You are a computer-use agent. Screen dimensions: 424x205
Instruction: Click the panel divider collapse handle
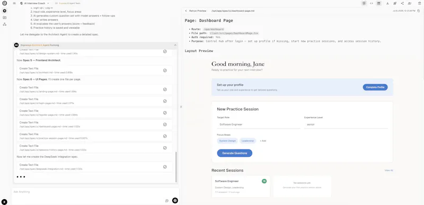pos(181,106)
